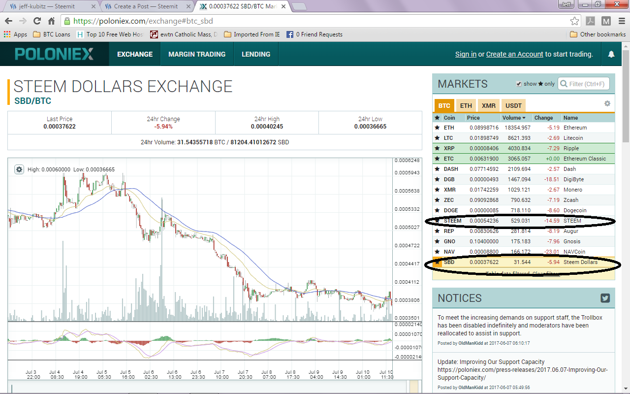
Task: Open notifications bell icon
Action: (611, 54)
